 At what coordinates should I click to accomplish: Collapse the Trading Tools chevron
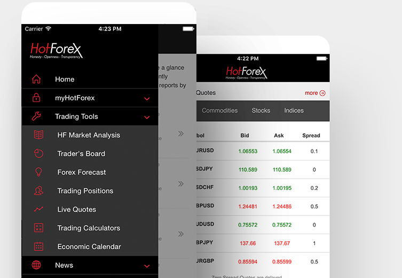point(147,117)
